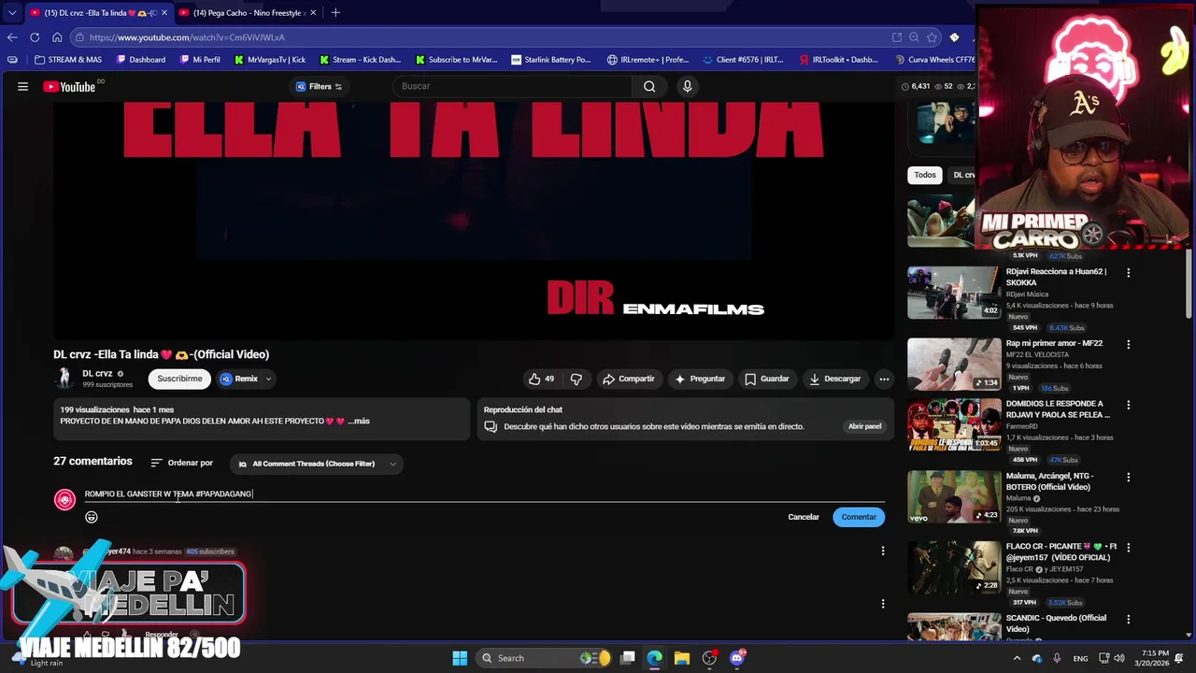
Task: Open the Preguntar sparkle button
Action: pos(700,379)
